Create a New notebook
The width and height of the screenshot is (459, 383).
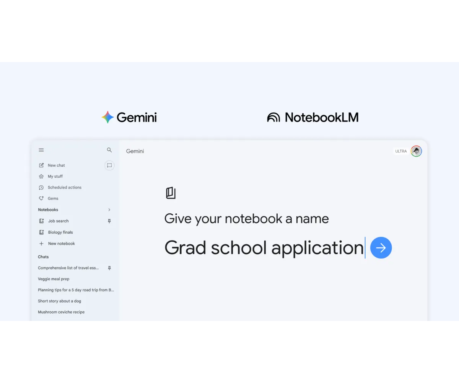click(x=61, y=244)
